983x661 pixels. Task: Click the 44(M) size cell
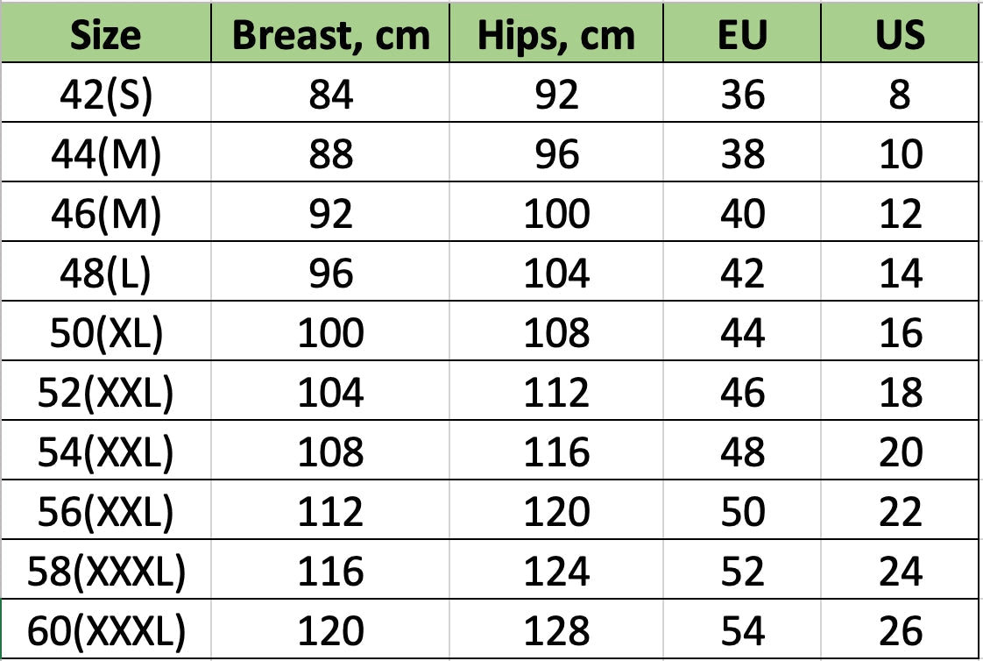106,153
